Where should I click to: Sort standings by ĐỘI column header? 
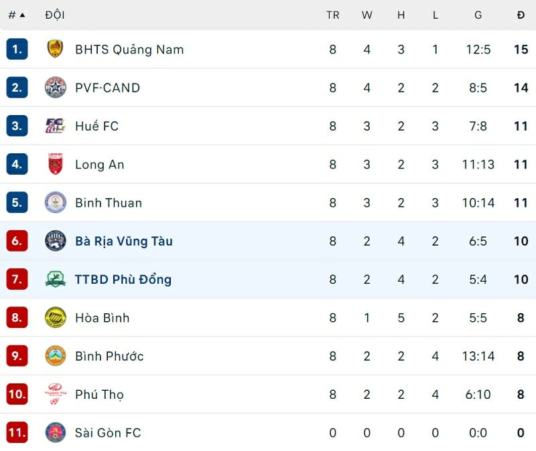[55, 15]
